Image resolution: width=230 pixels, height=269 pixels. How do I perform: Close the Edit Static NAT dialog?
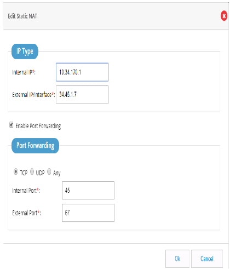[224, 16]
